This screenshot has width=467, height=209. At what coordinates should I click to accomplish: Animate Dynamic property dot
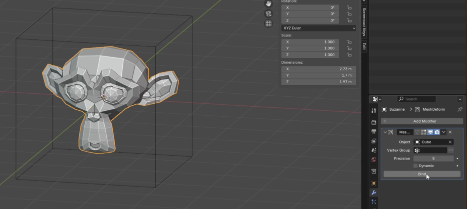[458, 166]
